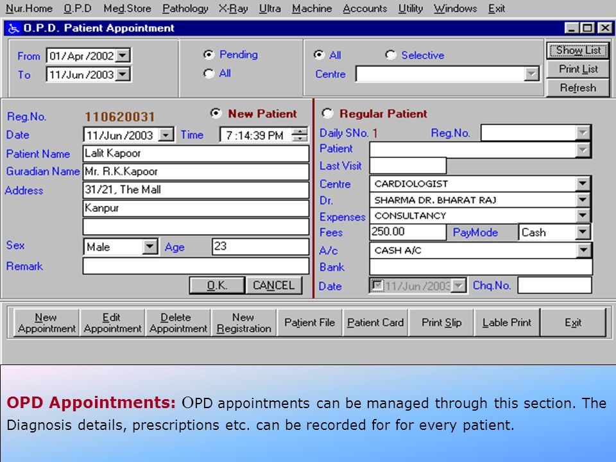Toggle the cheque Date checkbox
The image size is (616, 462).
coord(377,285)
